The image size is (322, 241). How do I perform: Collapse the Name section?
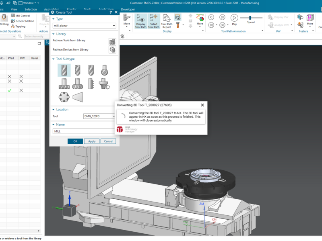pyautogui.click(x=54, y=125)
